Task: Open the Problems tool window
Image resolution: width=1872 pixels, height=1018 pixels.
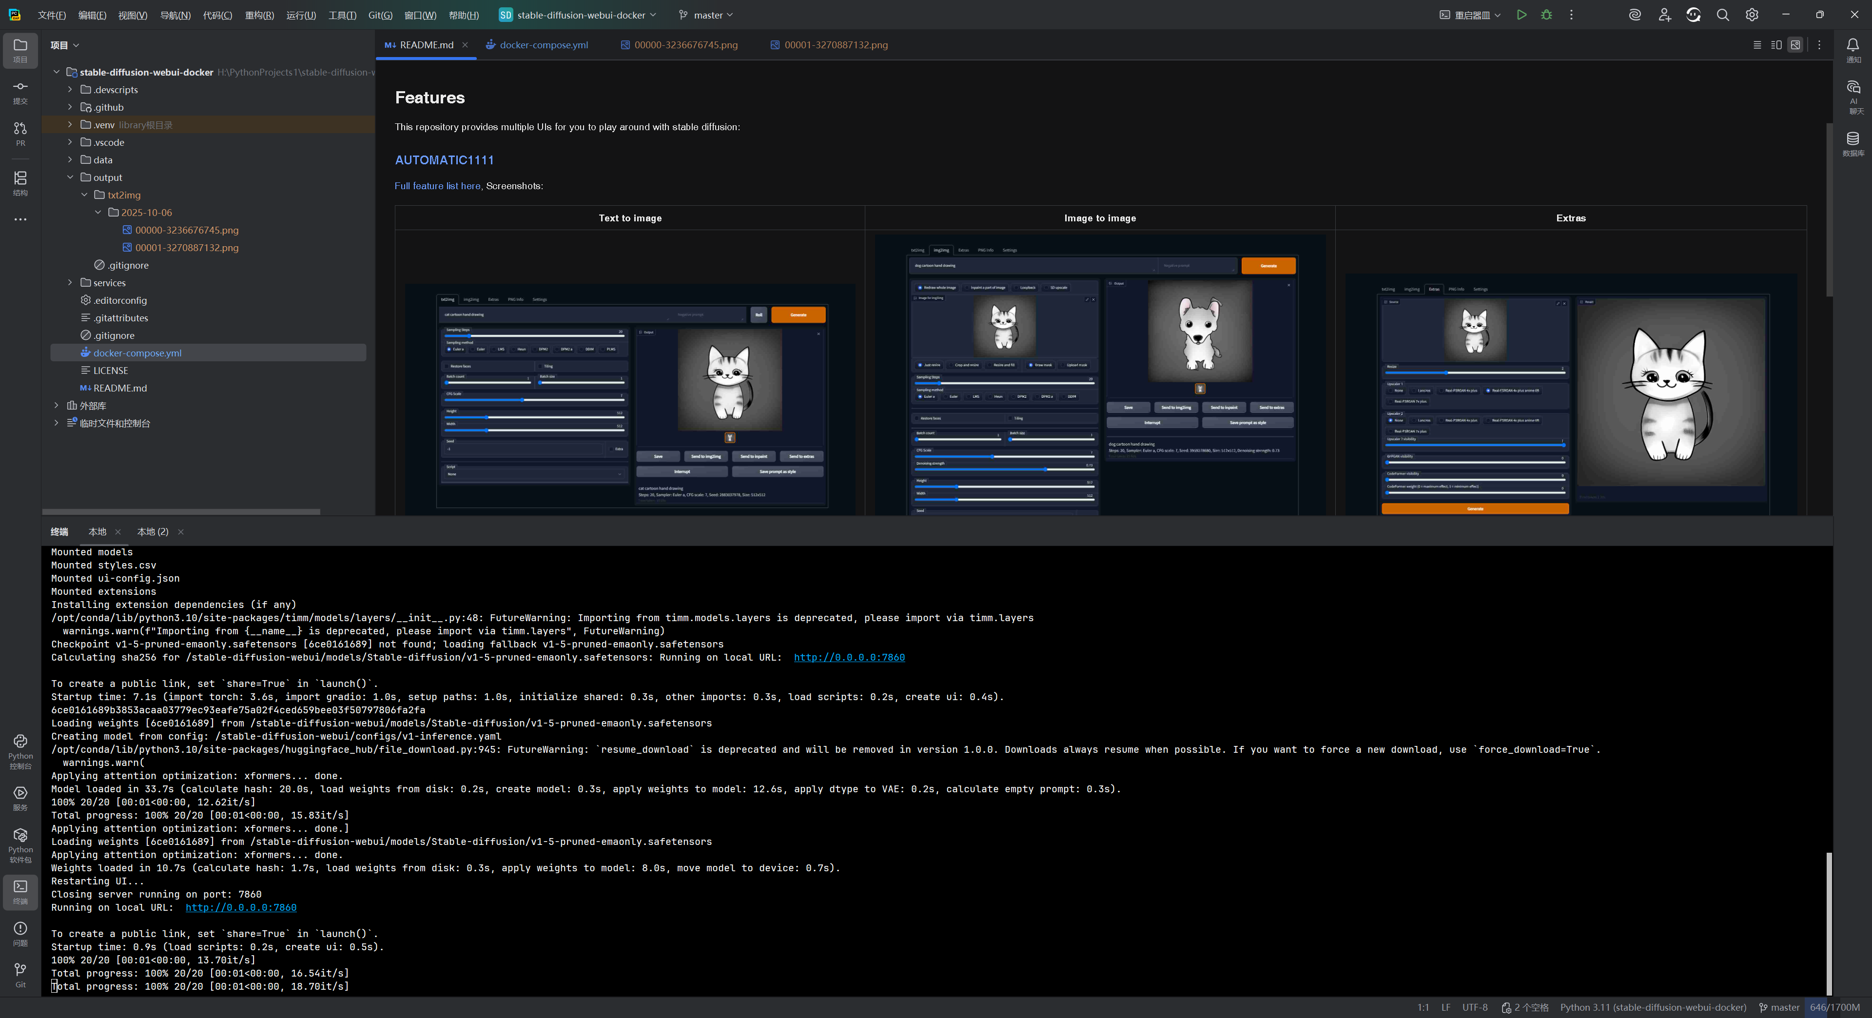Action: [20, 933]
